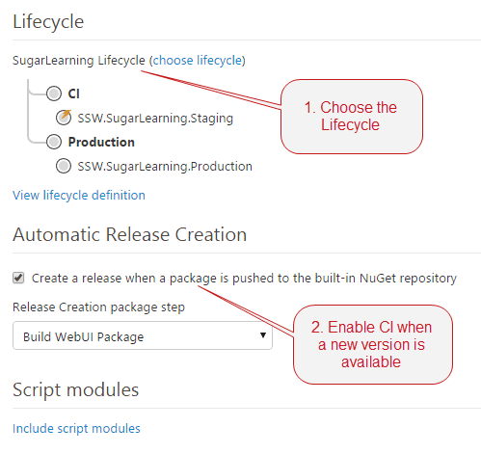Viewport: 481px width, 454px height.
Task: Select the CI phase label
Action: click(x=73, y=93)
